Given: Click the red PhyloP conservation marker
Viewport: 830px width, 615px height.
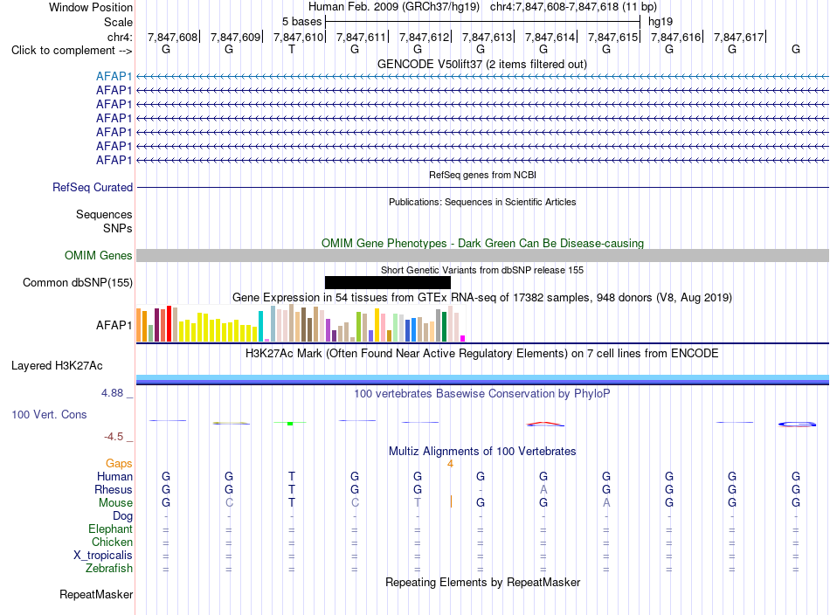Looking at the screenshot, I should 545,424.
